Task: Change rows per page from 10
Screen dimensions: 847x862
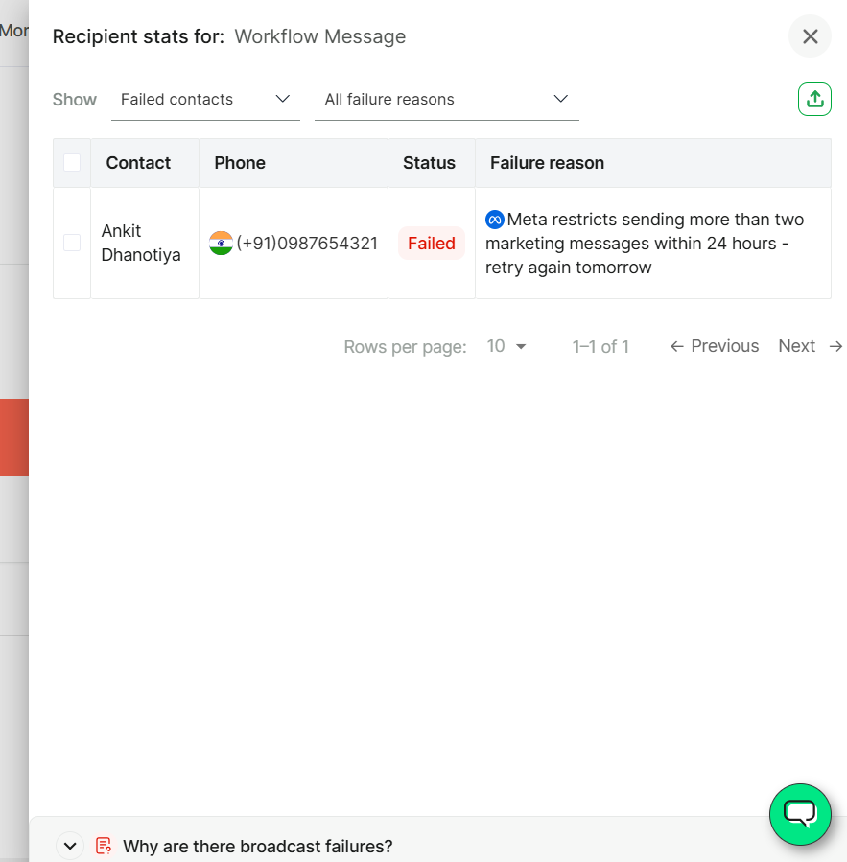Action: pyautogui.click(x=506, y=346)
